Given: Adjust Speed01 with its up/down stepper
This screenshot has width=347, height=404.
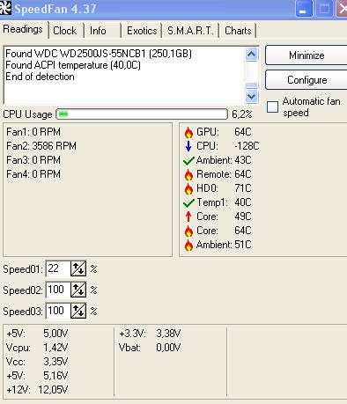Looking at the screenshot, I should [78, 268].
